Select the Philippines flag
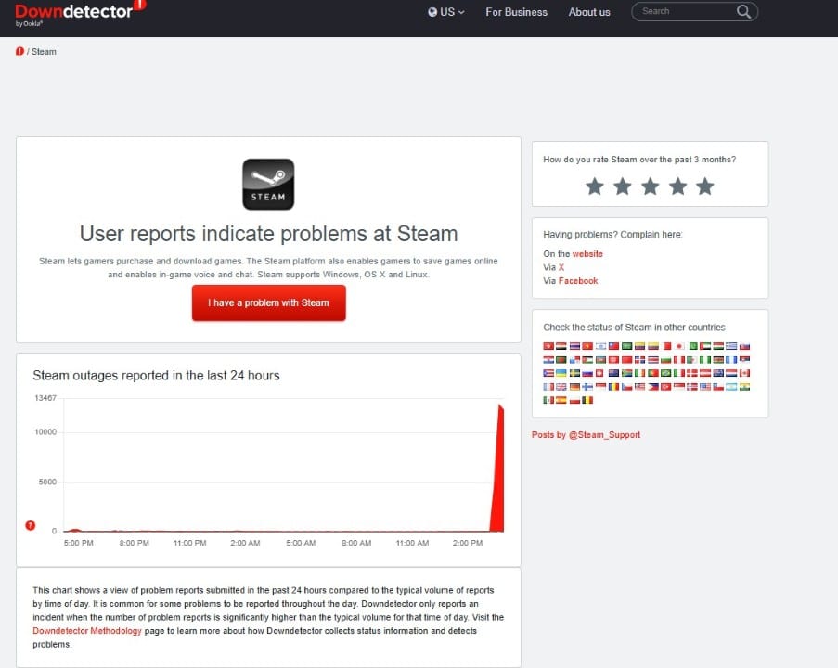 pyautogui.click(x=653, y=387)
